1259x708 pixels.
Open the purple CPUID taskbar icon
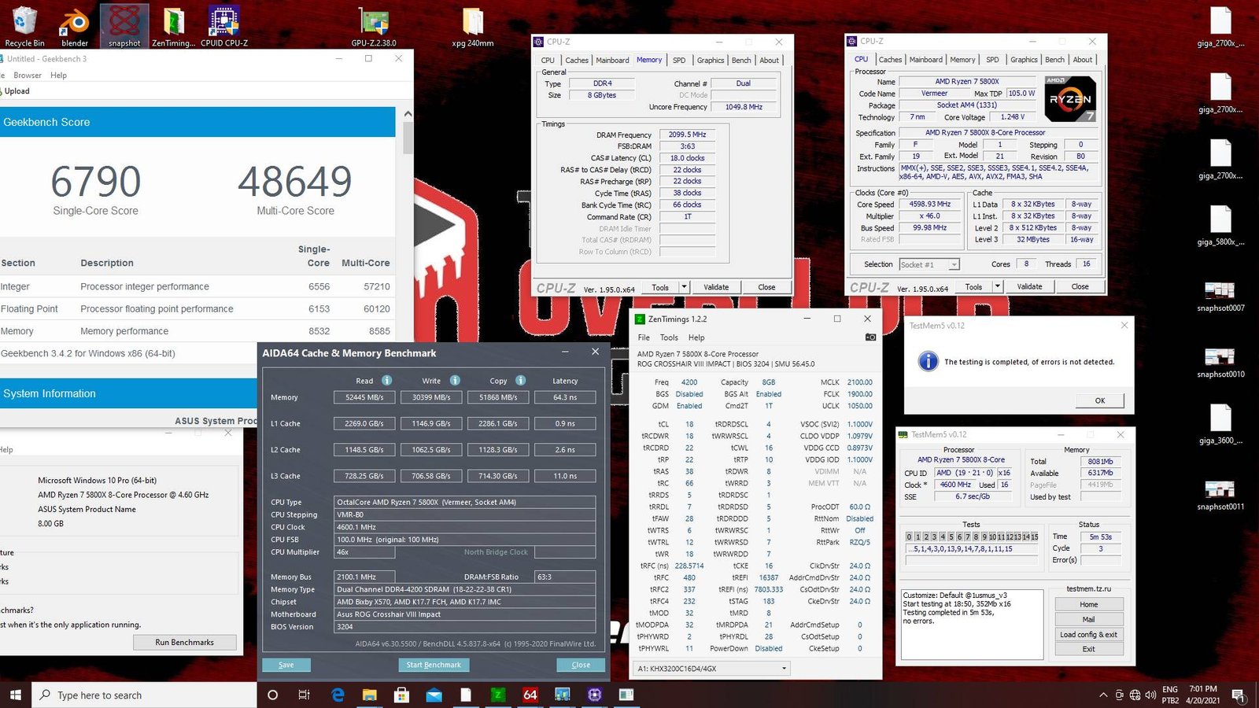pos(594,695)
